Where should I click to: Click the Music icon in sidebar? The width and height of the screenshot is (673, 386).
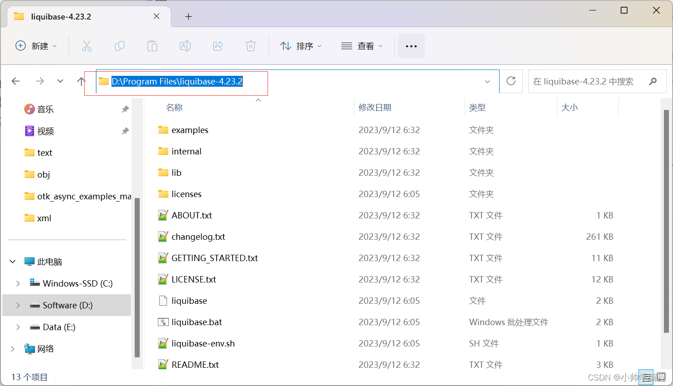pos(30,109)
